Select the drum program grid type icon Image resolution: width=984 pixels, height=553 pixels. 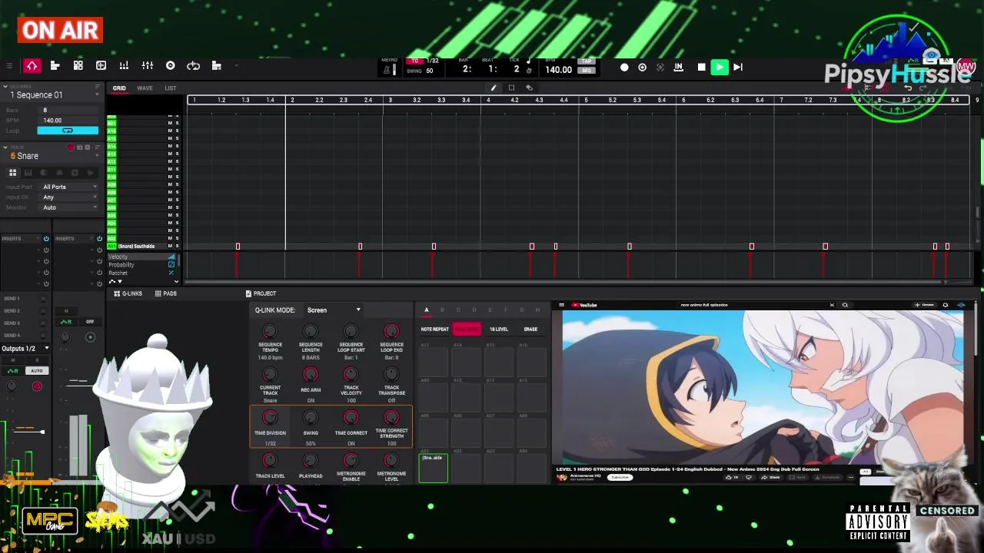(13, 173)
